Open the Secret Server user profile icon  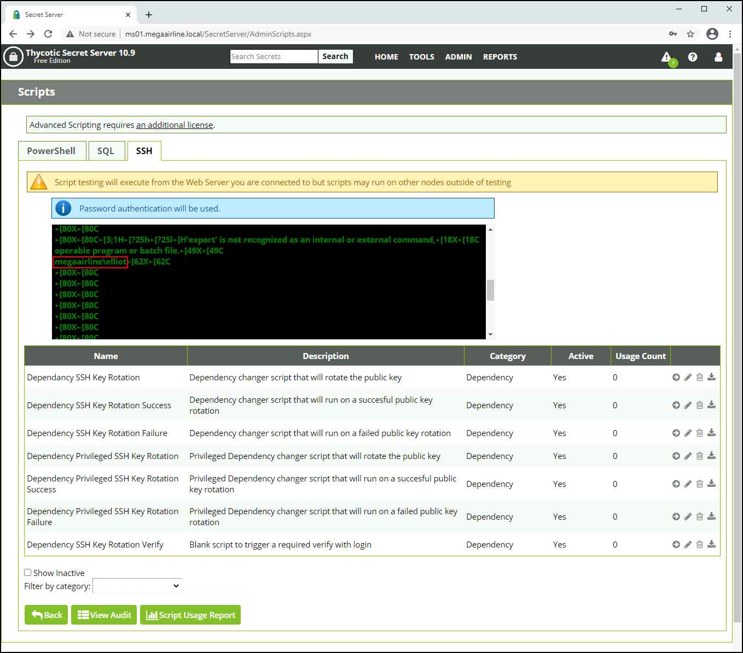coord(718,57)
